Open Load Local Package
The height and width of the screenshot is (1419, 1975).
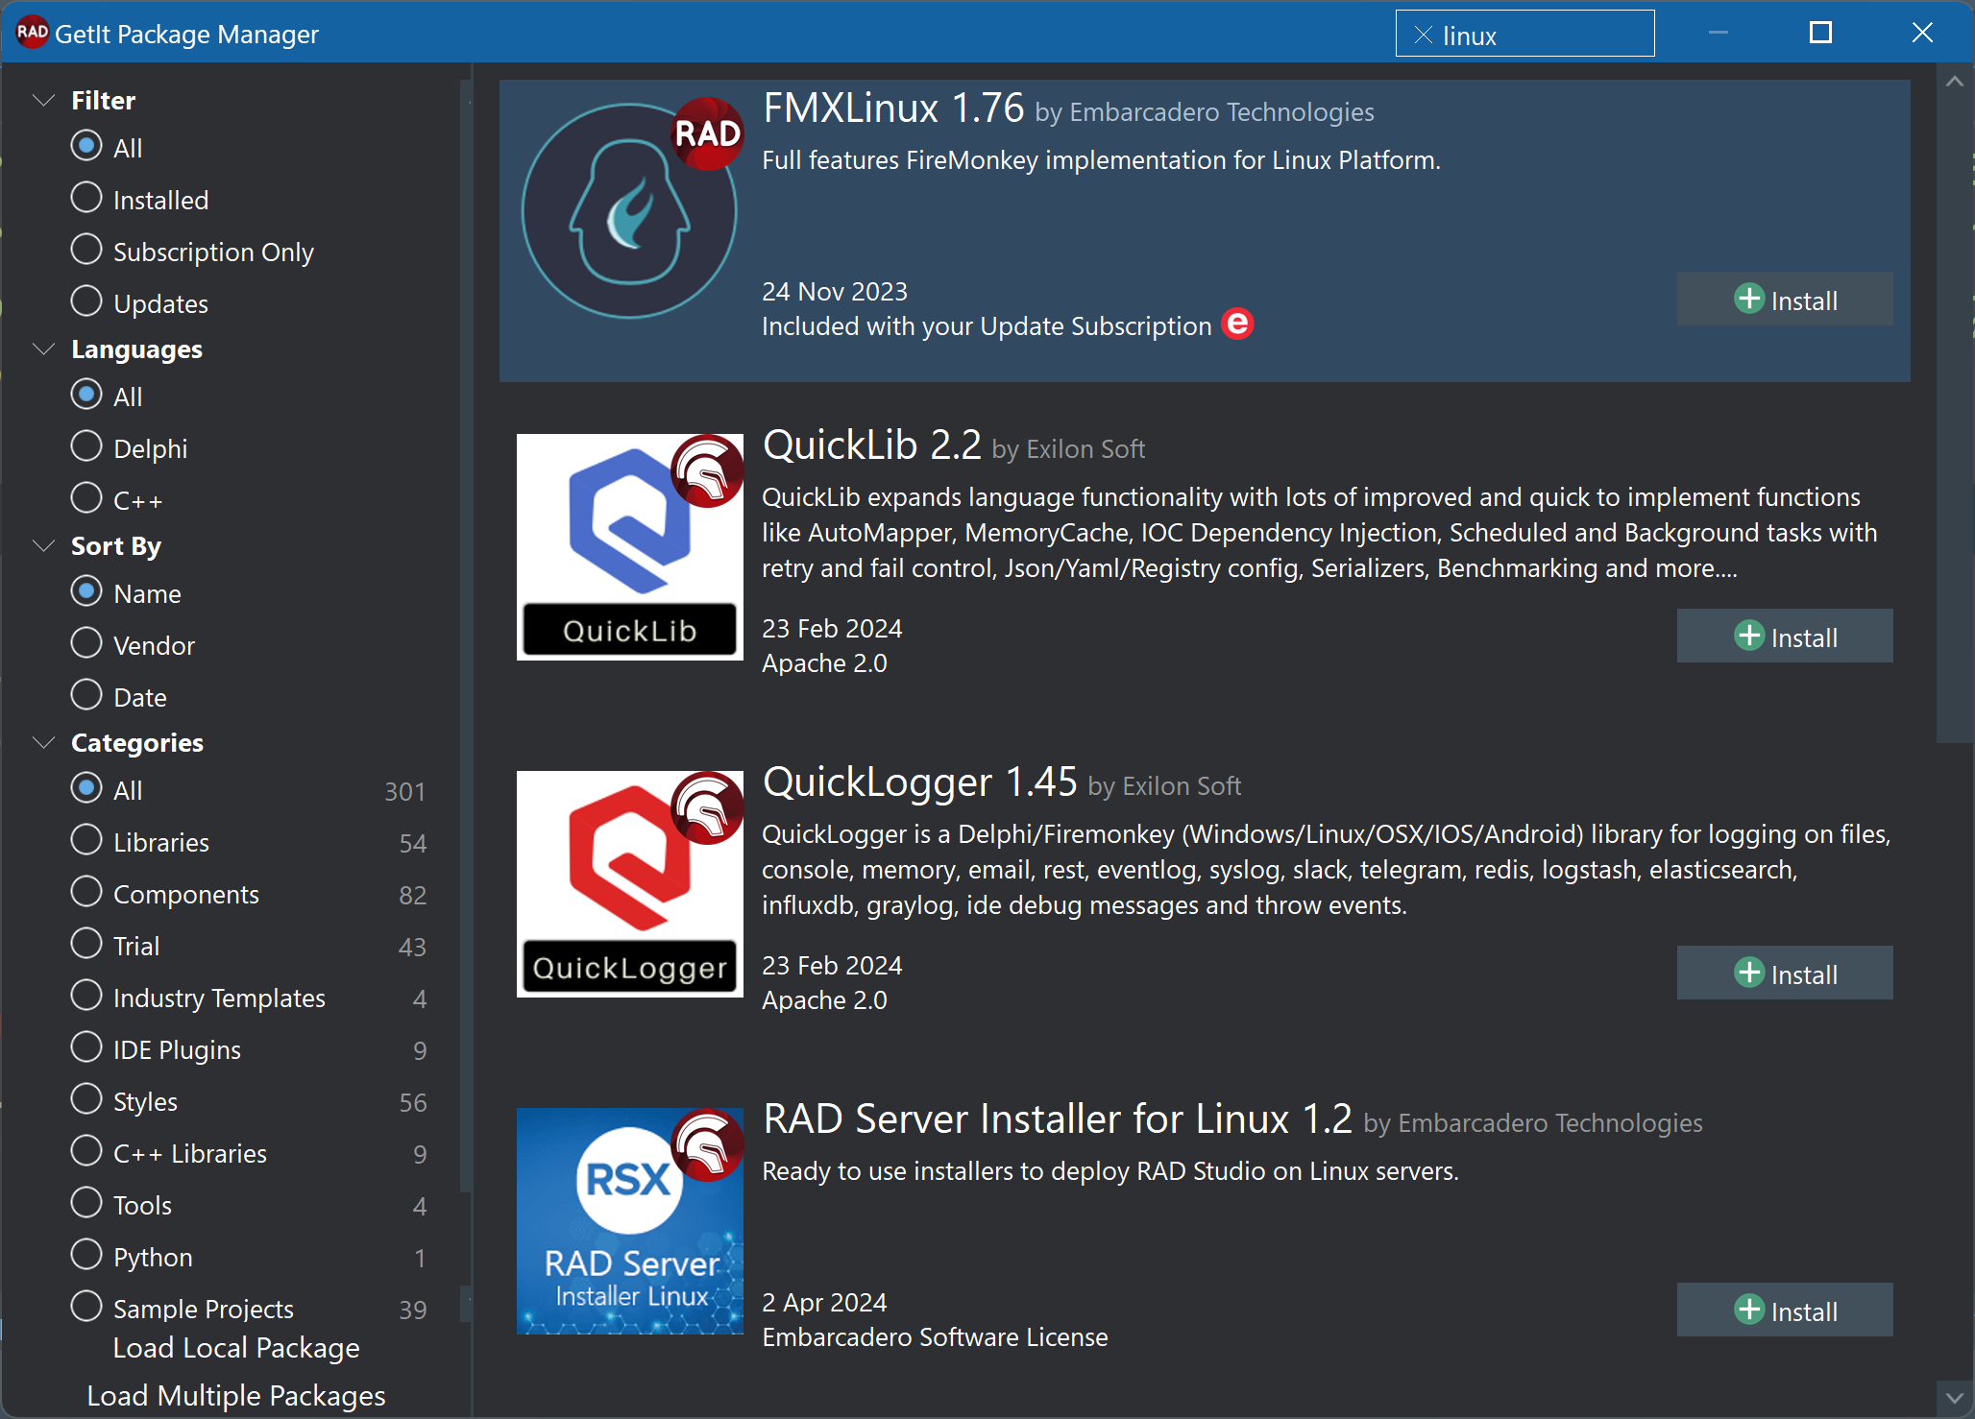coord(236,1348)
